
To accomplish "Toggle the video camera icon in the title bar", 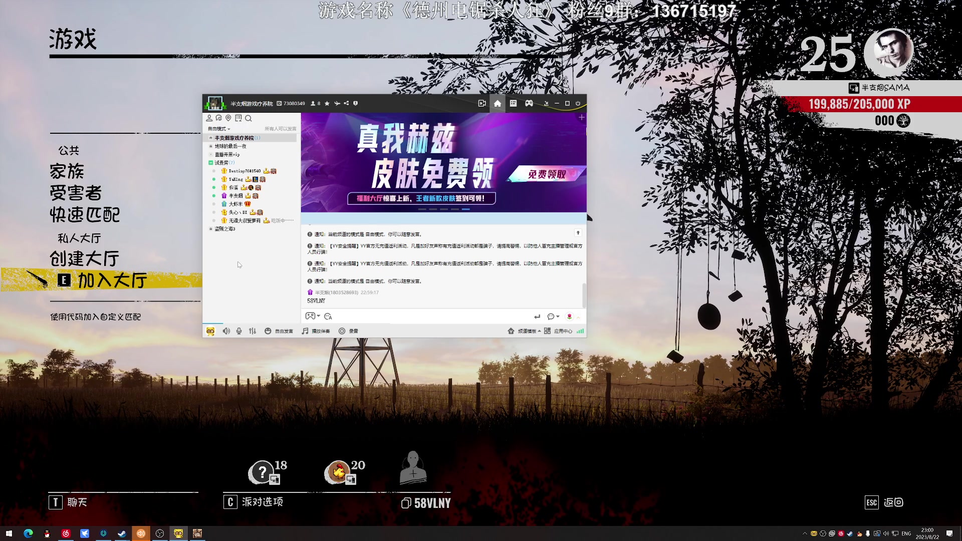I will [482, 103].
